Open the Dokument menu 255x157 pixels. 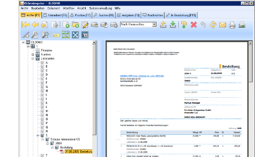pos(54,8)
